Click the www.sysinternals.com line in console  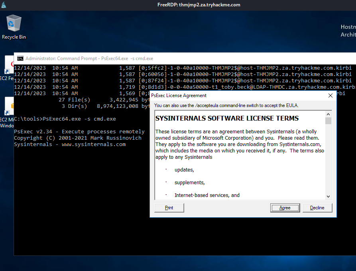(70, 144)
